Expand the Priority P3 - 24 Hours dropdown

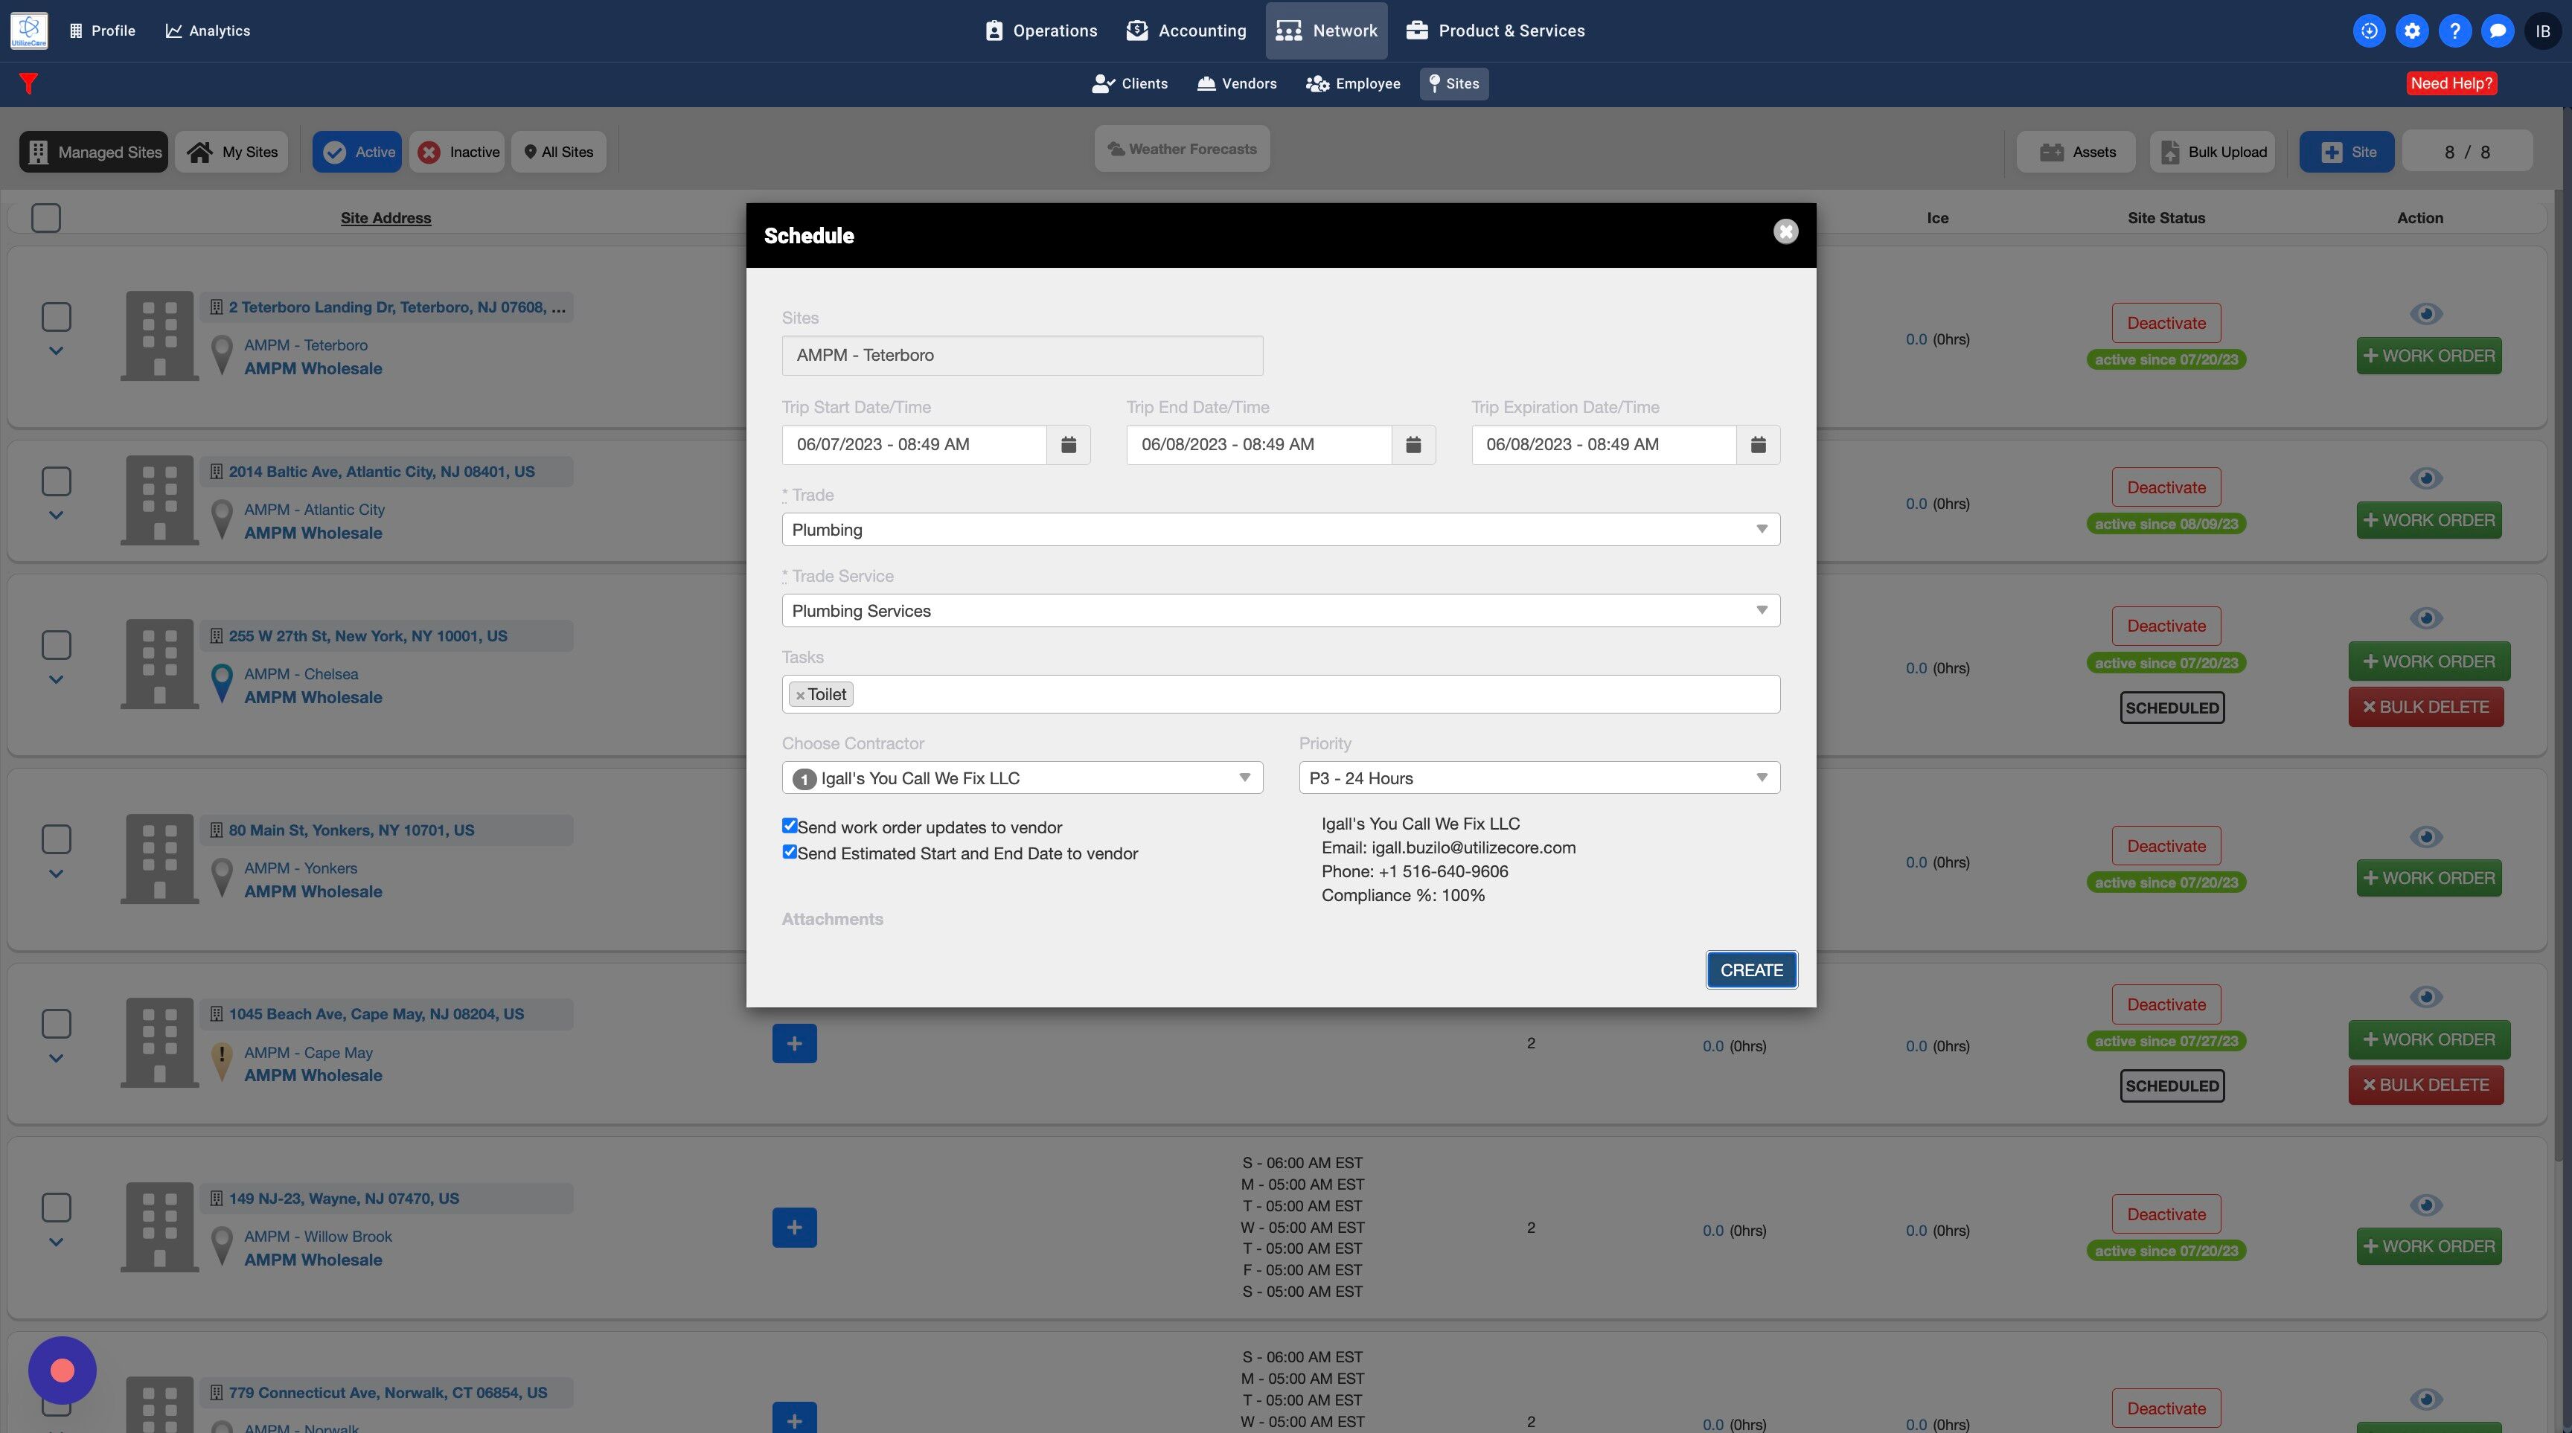1538,778
